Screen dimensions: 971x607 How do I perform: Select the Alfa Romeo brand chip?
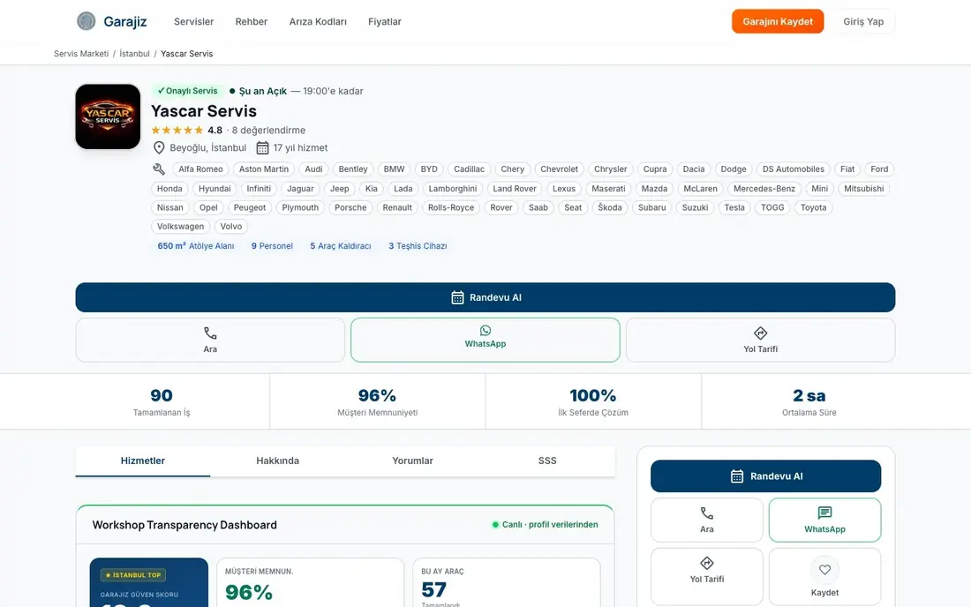coord(200,169)
